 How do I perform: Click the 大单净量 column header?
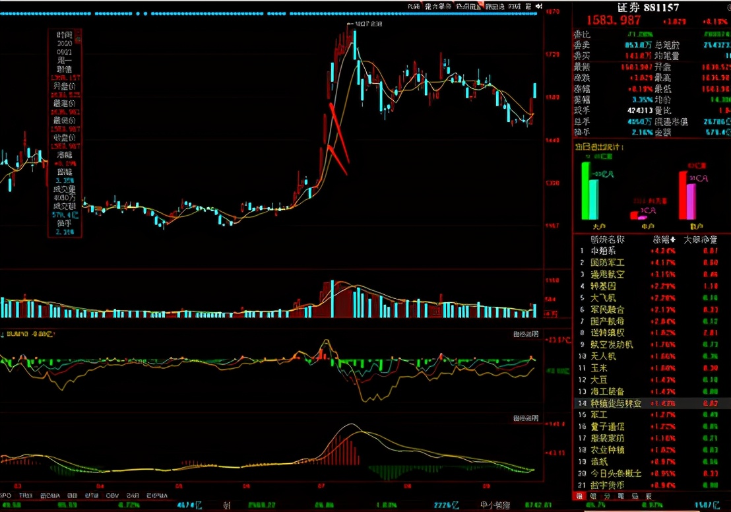pyautogui.click(x=700, y=240)
